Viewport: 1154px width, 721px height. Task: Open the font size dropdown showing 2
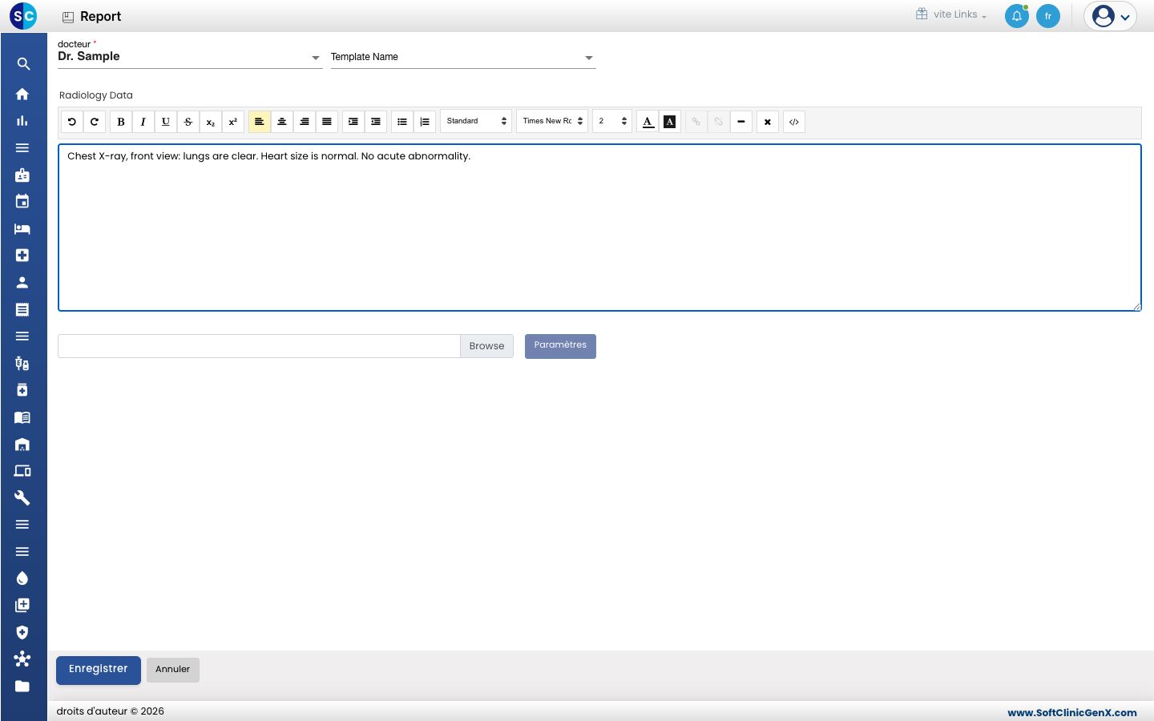612,121
